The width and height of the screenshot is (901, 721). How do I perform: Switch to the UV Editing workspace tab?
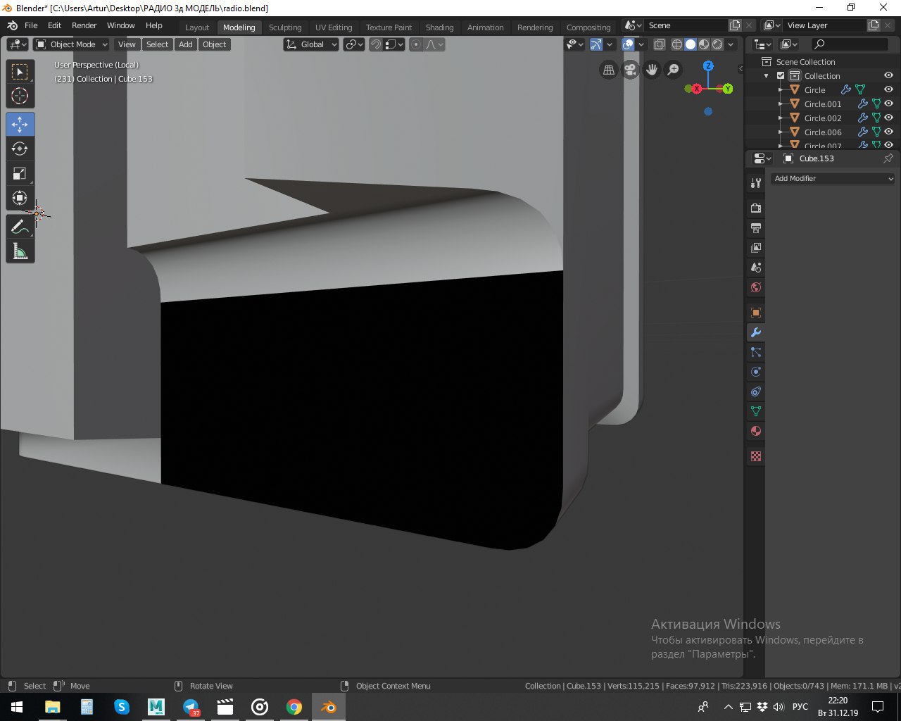(x=334, y=27)
